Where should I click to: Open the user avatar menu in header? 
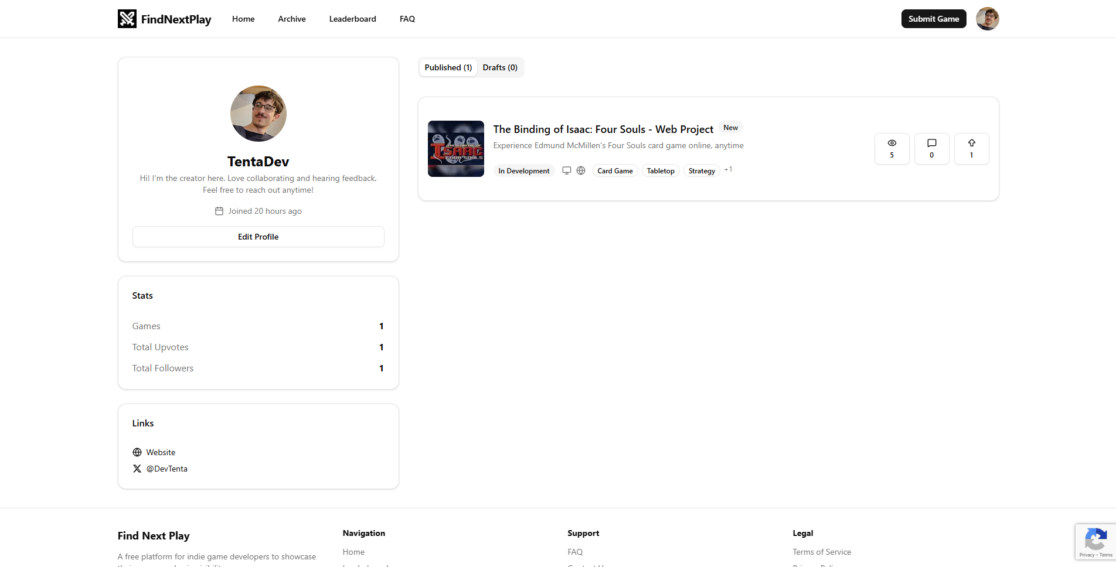point(987,19)
